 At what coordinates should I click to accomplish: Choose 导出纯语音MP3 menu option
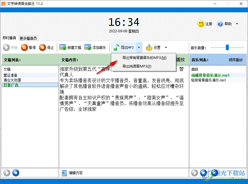137,66
